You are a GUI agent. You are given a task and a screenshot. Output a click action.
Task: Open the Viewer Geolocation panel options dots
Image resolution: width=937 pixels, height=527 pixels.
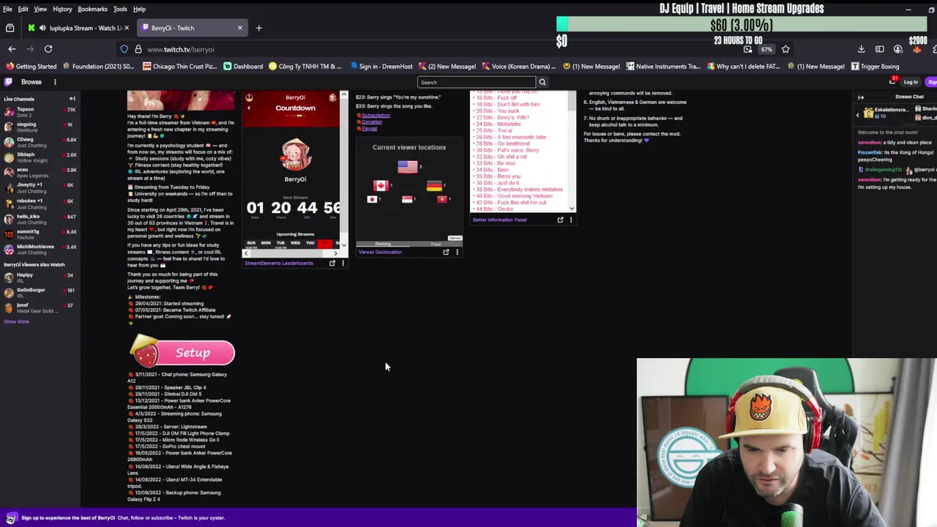point(457,252)
